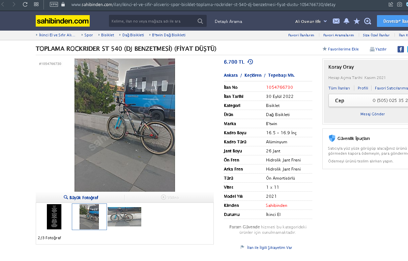The image size is (408, 261).
Task: Click '30 Eylül 2022' listing date
Action: pos(280,97)
